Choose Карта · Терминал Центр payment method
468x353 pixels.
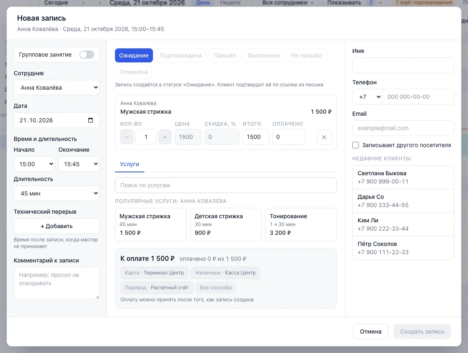click(x=154, y=273)
